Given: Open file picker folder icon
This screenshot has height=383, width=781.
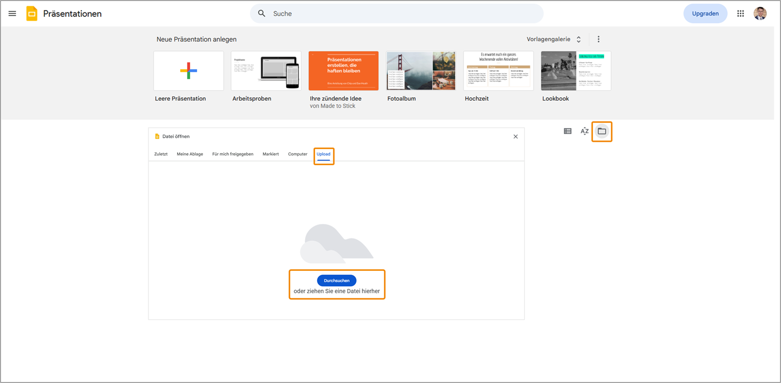Looking at the screenshot, I should click(x=602, y=131).
